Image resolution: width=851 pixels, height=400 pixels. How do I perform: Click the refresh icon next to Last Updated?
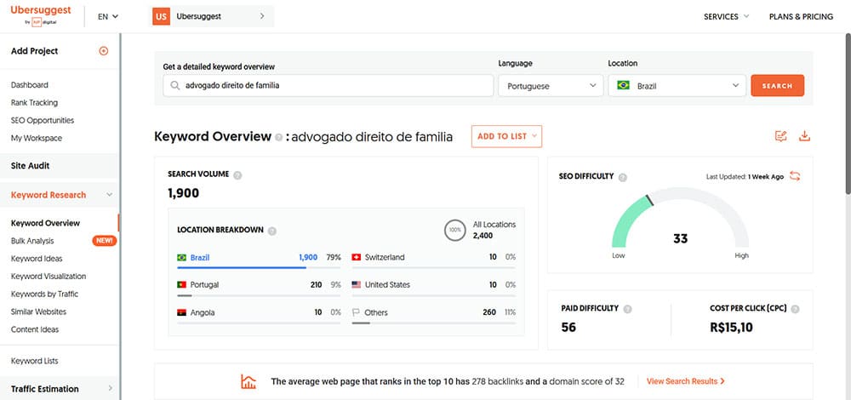click(x=795, y=176)
